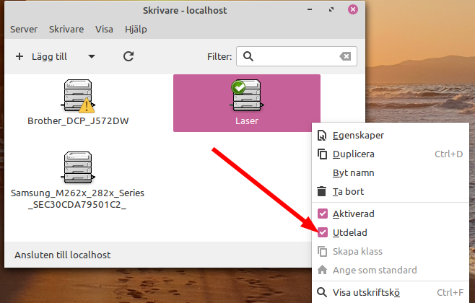Open the Skrivare menu
The width and height of the screenshot is (475, 303).
66,30
